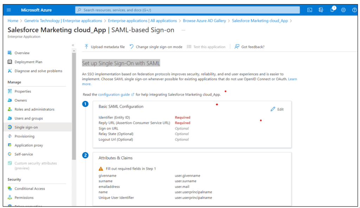Click the Overview icon in sidebar

[x=9, y=53]
